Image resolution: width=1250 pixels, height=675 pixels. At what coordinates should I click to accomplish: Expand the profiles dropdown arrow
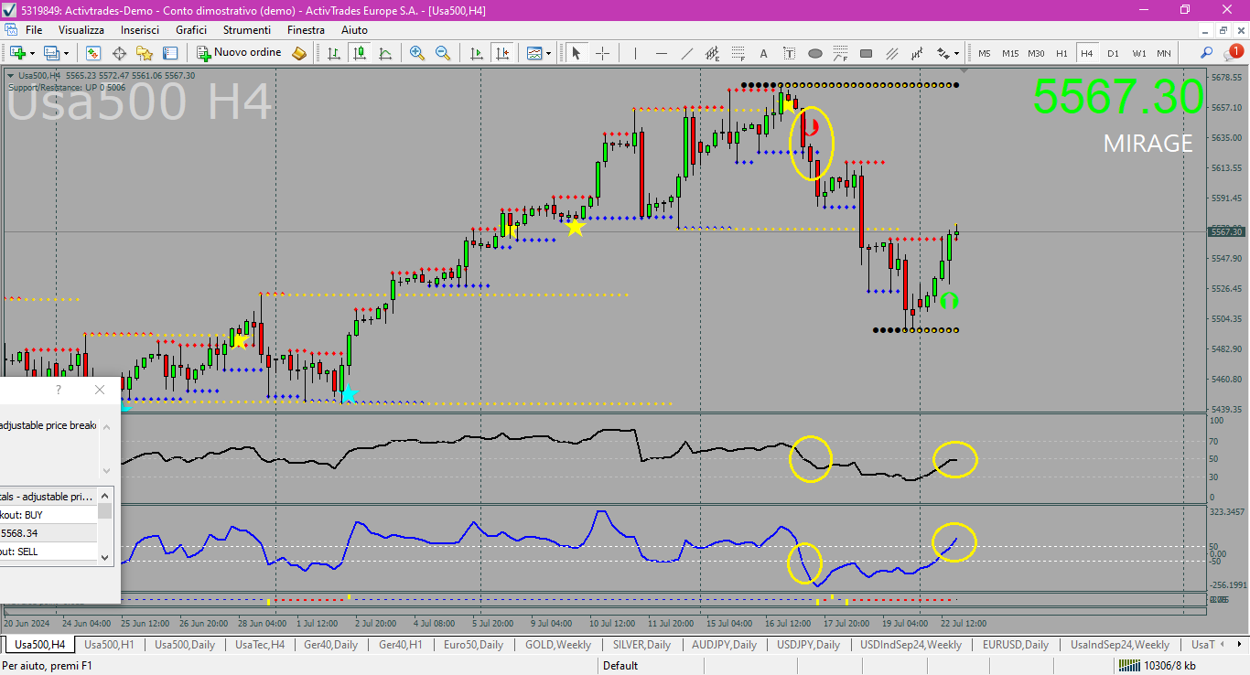(66, 53)
